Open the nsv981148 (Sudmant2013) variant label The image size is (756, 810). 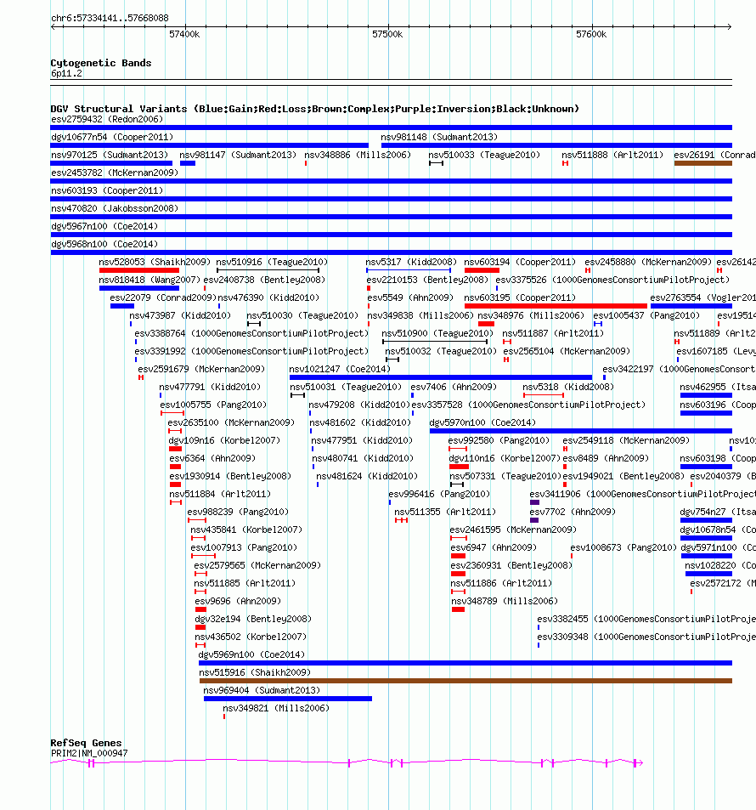pyautogui.click(x=439, y=138)
